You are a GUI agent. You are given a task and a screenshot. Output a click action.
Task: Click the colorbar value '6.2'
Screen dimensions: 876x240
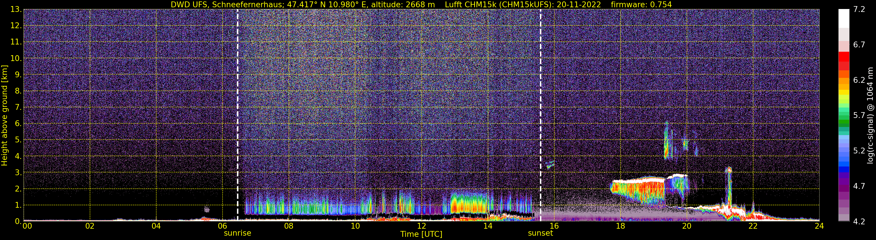[859, 80]
